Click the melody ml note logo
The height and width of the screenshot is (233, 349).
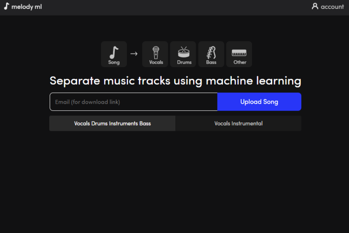(x=6, y=6)
